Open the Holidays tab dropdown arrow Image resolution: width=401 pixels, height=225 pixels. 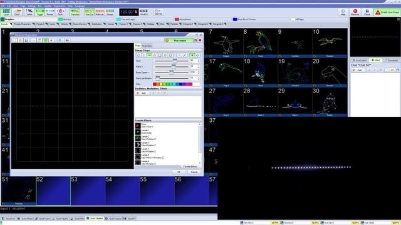pyautogui.click(x=157, y=24)
